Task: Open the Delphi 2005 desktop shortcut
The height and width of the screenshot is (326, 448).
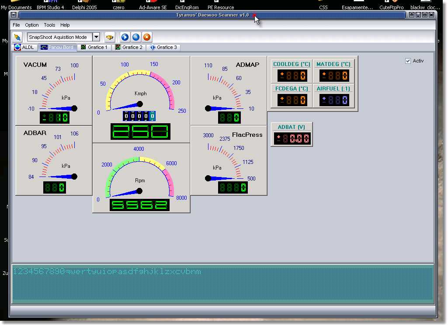Action: pos(84,5)
